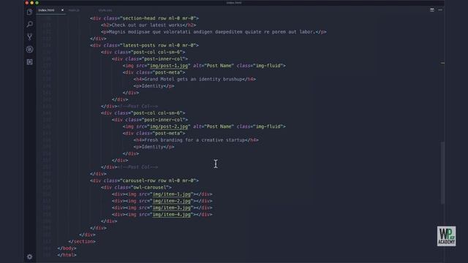Open the Explorer files view
Viewport: 468px width, 263px height.
tap(29, 12)
